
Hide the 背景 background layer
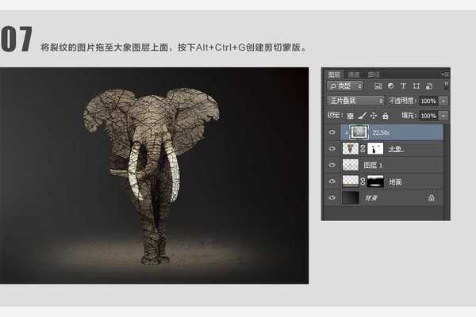click(x=332, y=197)
